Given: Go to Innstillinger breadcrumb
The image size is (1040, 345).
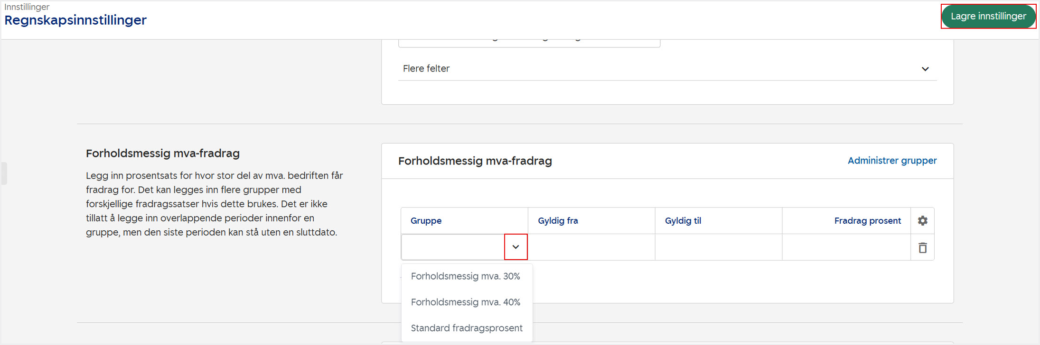Looking at the screenshot, I should point(27,7).
